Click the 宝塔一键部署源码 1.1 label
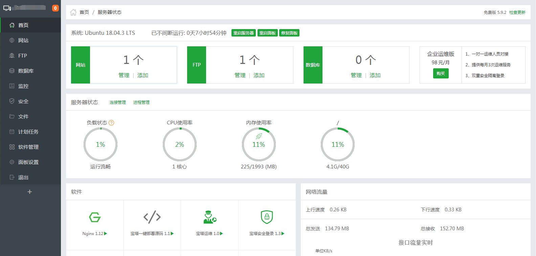Viewport: 536px width, 256px height. (150, 234)
